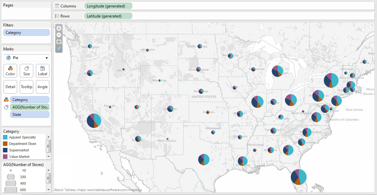Zoom out using the map minus icon
The width and height of the screenshot is (377, 195).
[59, 35]
